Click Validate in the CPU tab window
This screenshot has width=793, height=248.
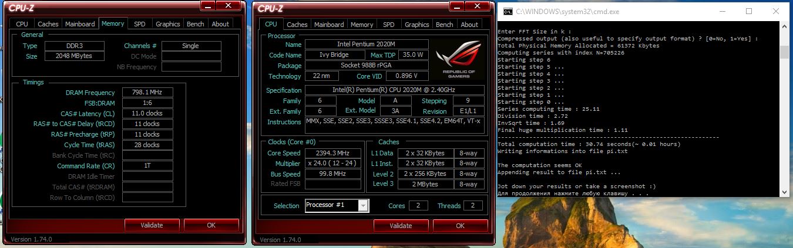point(401,226)
